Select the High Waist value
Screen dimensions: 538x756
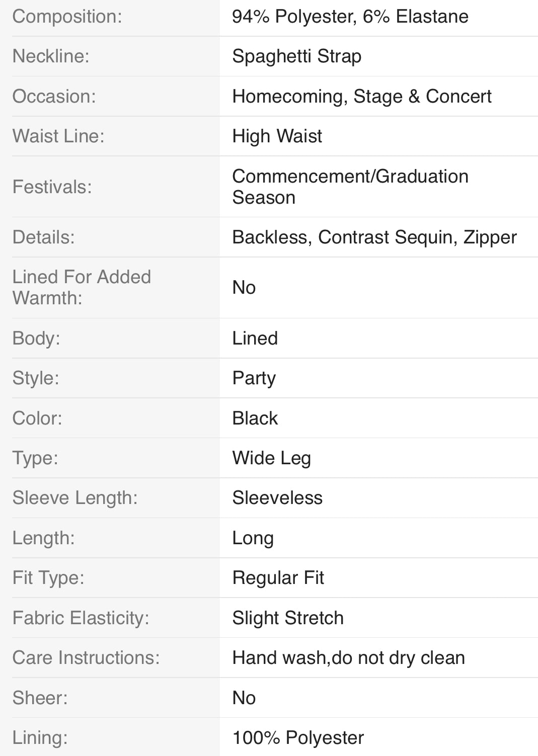tap(277, 136)
